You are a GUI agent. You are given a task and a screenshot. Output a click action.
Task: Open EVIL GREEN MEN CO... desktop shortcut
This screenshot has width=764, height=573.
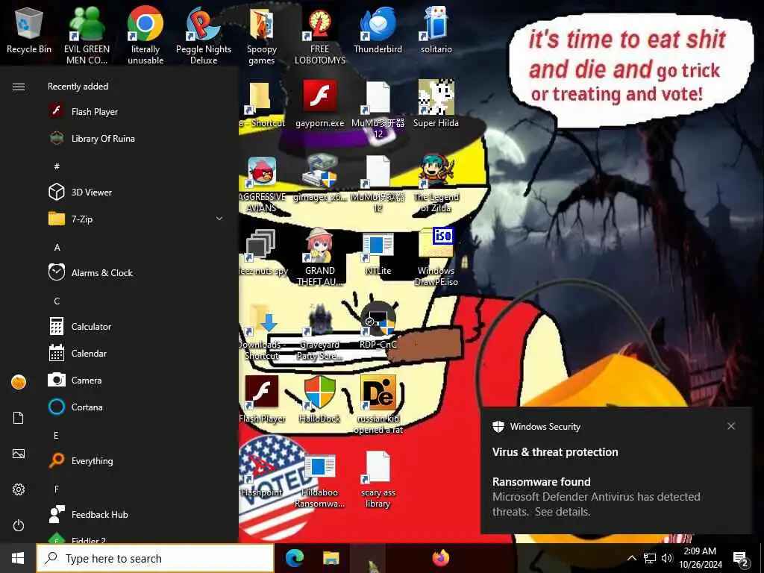tap(87, 35)
